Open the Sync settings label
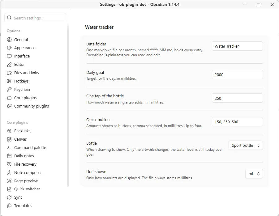This screenshot has height=216, width=279. (18, 197)
